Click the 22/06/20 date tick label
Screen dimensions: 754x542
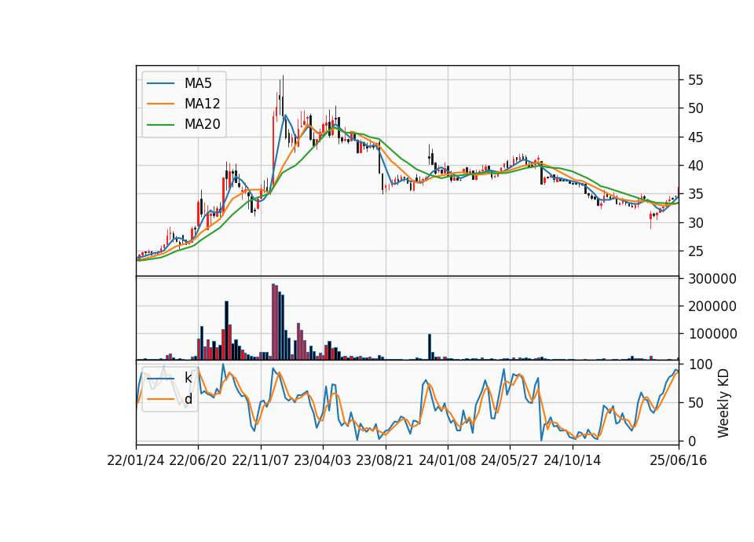pyautogui.click(x=198, y=460)
